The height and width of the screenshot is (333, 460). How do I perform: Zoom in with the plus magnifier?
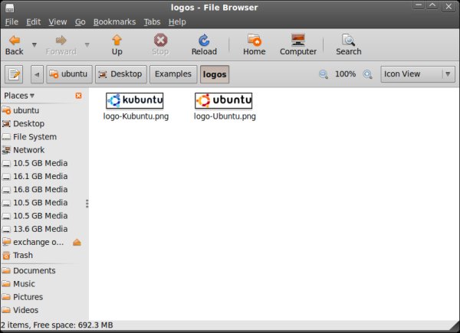click(x=367, y=74)
